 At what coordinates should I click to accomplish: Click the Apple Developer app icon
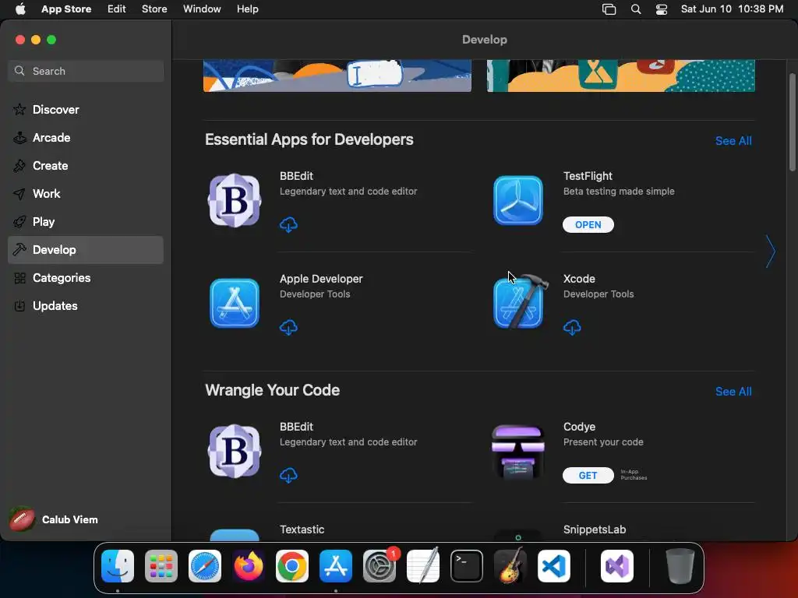pyautogui.click(x=235, y=303)
